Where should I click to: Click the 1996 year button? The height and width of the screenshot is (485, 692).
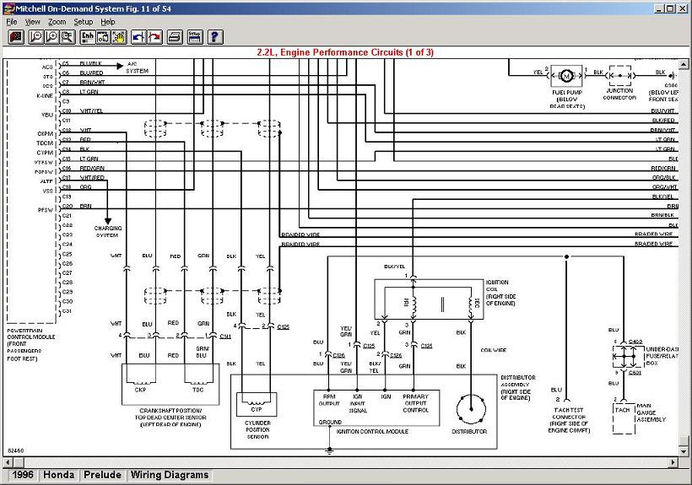tap(23, 475)
